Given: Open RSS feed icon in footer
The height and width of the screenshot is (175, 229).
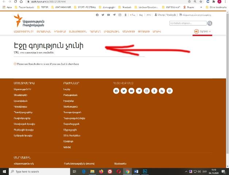Looking at the screenshot, I should tap(162, 91).
